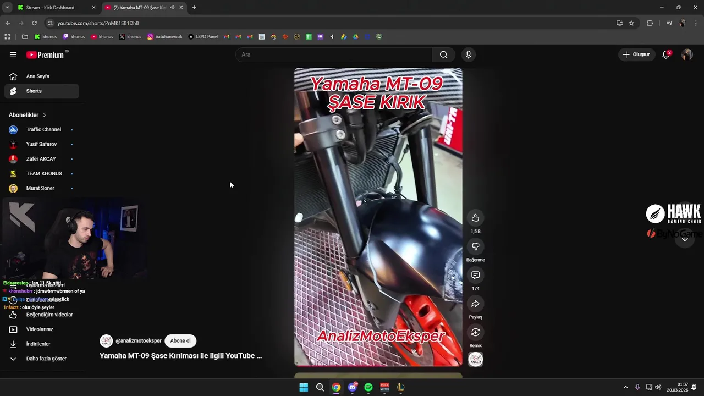Open Remix options for this short

point(475,332)
